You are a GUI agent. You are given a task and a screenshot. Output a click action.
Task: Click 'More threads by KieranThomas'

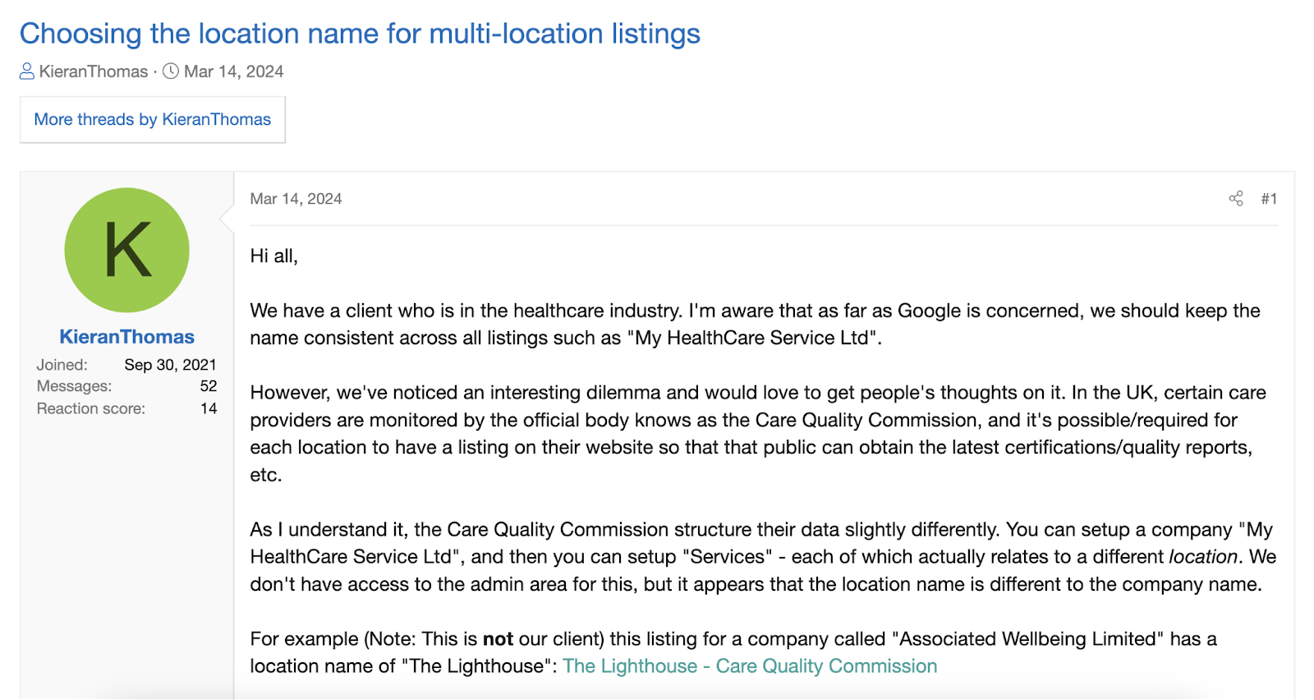tap(151, 119)
